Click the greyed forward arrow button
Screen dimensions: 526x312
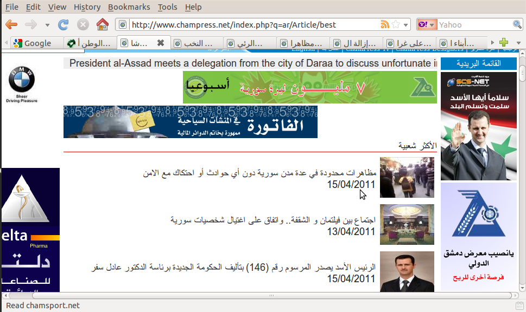[31, 24]
